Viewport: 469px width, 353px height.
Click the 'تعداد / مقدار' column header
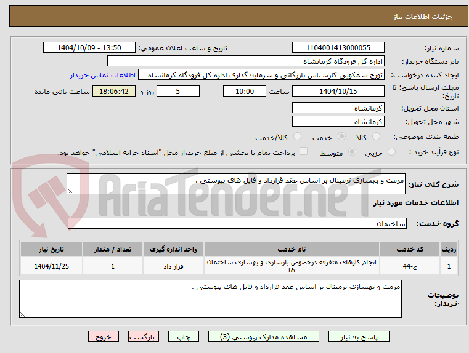coord(113,249)
